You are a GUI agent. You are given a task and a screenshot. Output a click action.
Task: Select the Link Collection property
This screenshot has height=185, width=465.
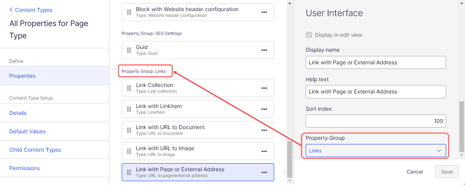tap(198, 88)
